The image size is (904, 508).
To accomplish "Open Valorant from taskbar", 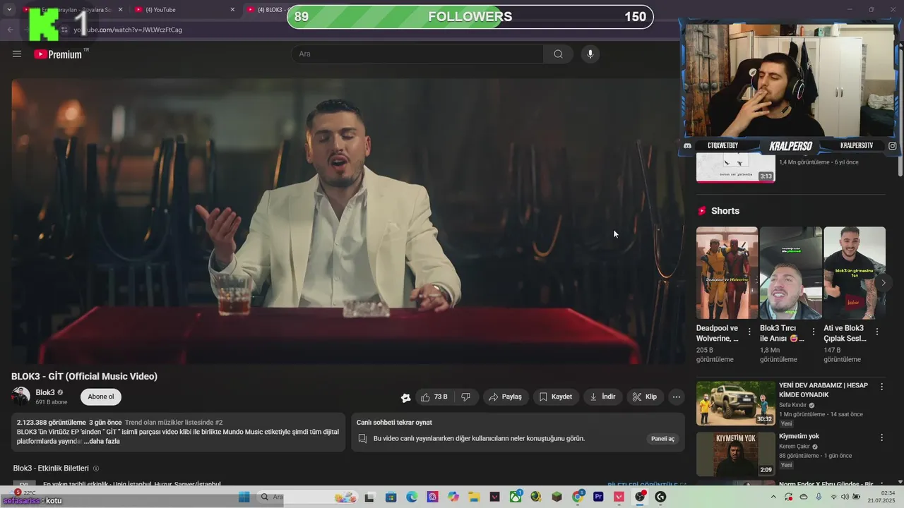I will (619, 497).
